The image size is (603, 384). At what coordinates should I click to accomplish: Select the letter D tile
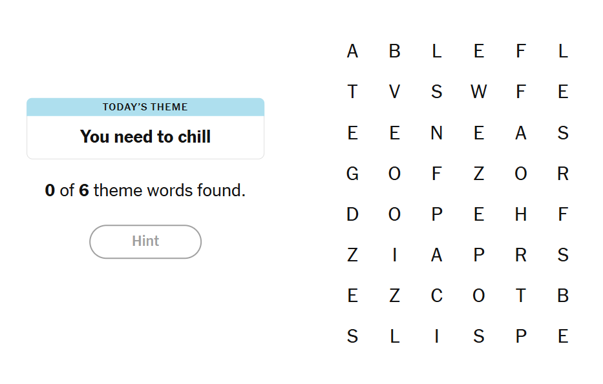[352, 214]
